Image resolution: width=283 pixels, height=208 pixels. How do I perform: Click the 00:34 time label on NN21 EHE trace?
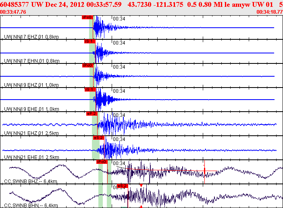coord(119,139)
